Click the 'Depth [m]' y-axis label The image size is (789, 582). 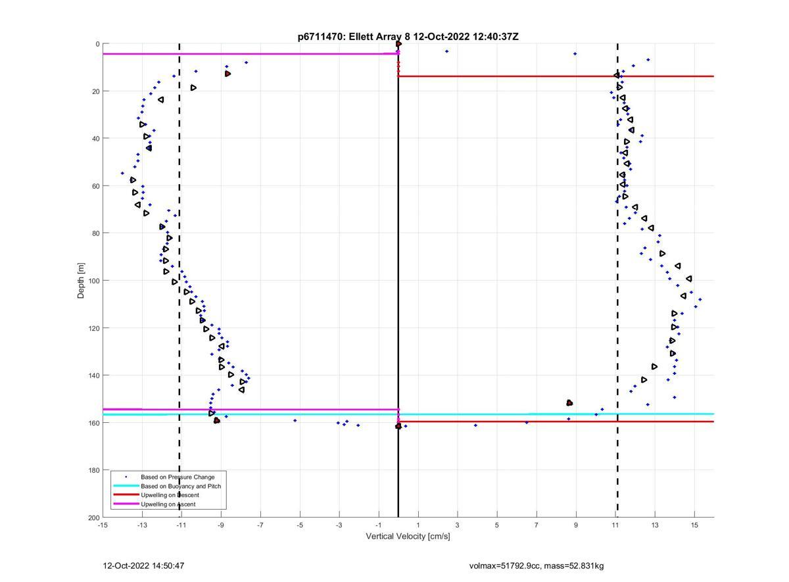pyautogui.click(x=82, y=281)
